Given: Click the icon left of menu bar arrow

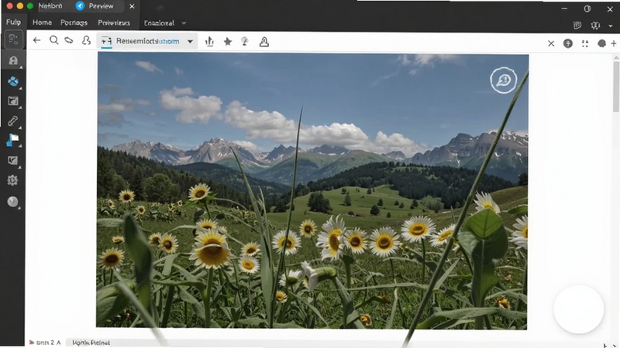Looking at the screenshot, I should click(x=595, y=26).
